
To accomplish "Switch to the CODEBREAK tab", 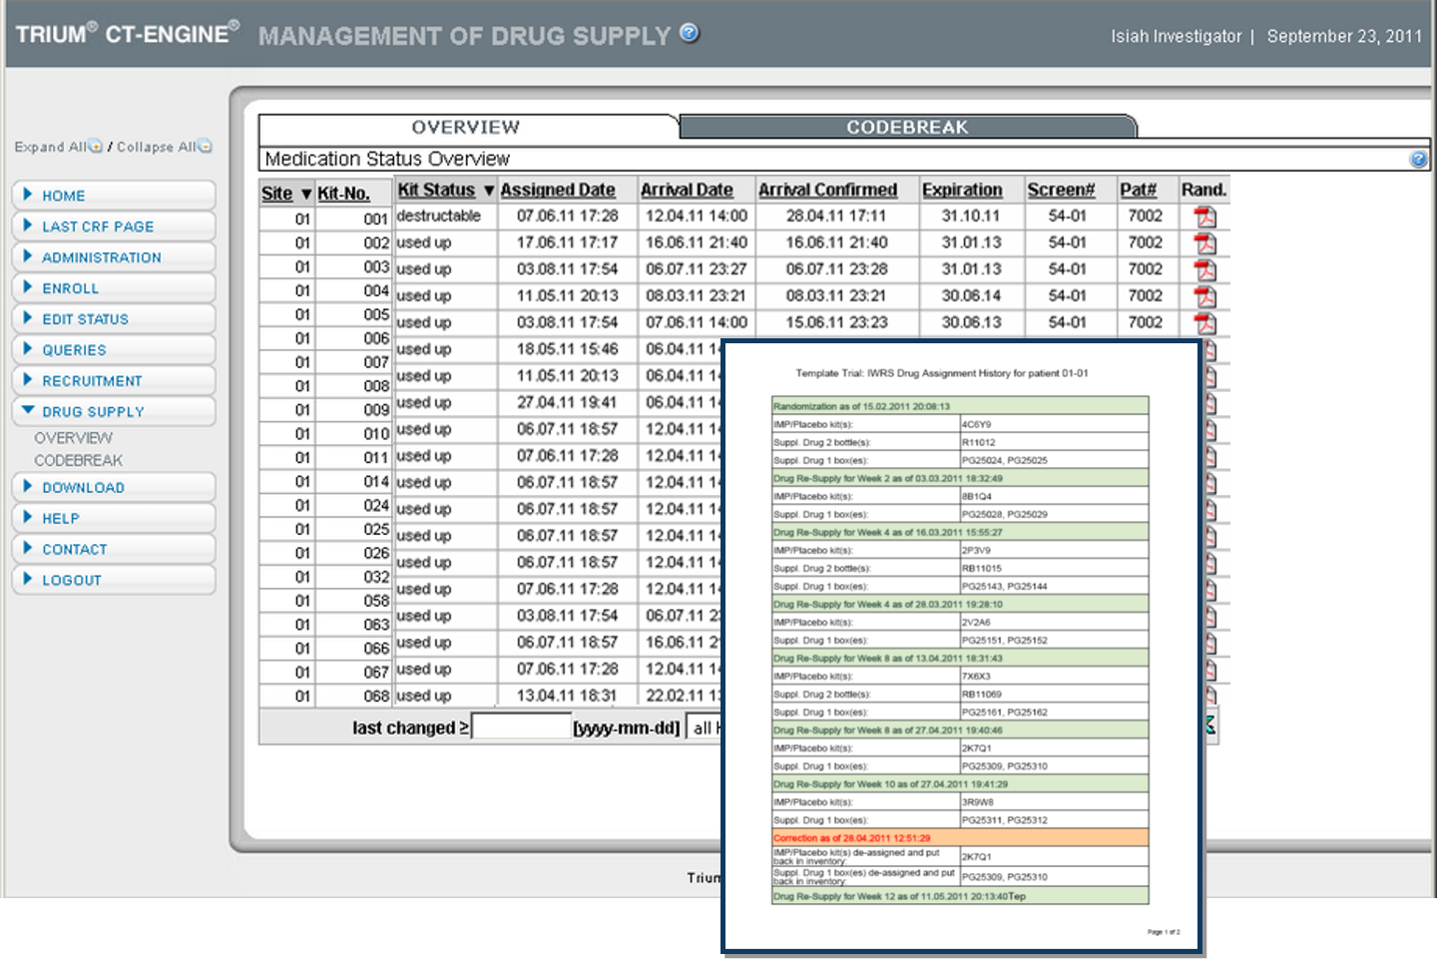I will (907, 126).
